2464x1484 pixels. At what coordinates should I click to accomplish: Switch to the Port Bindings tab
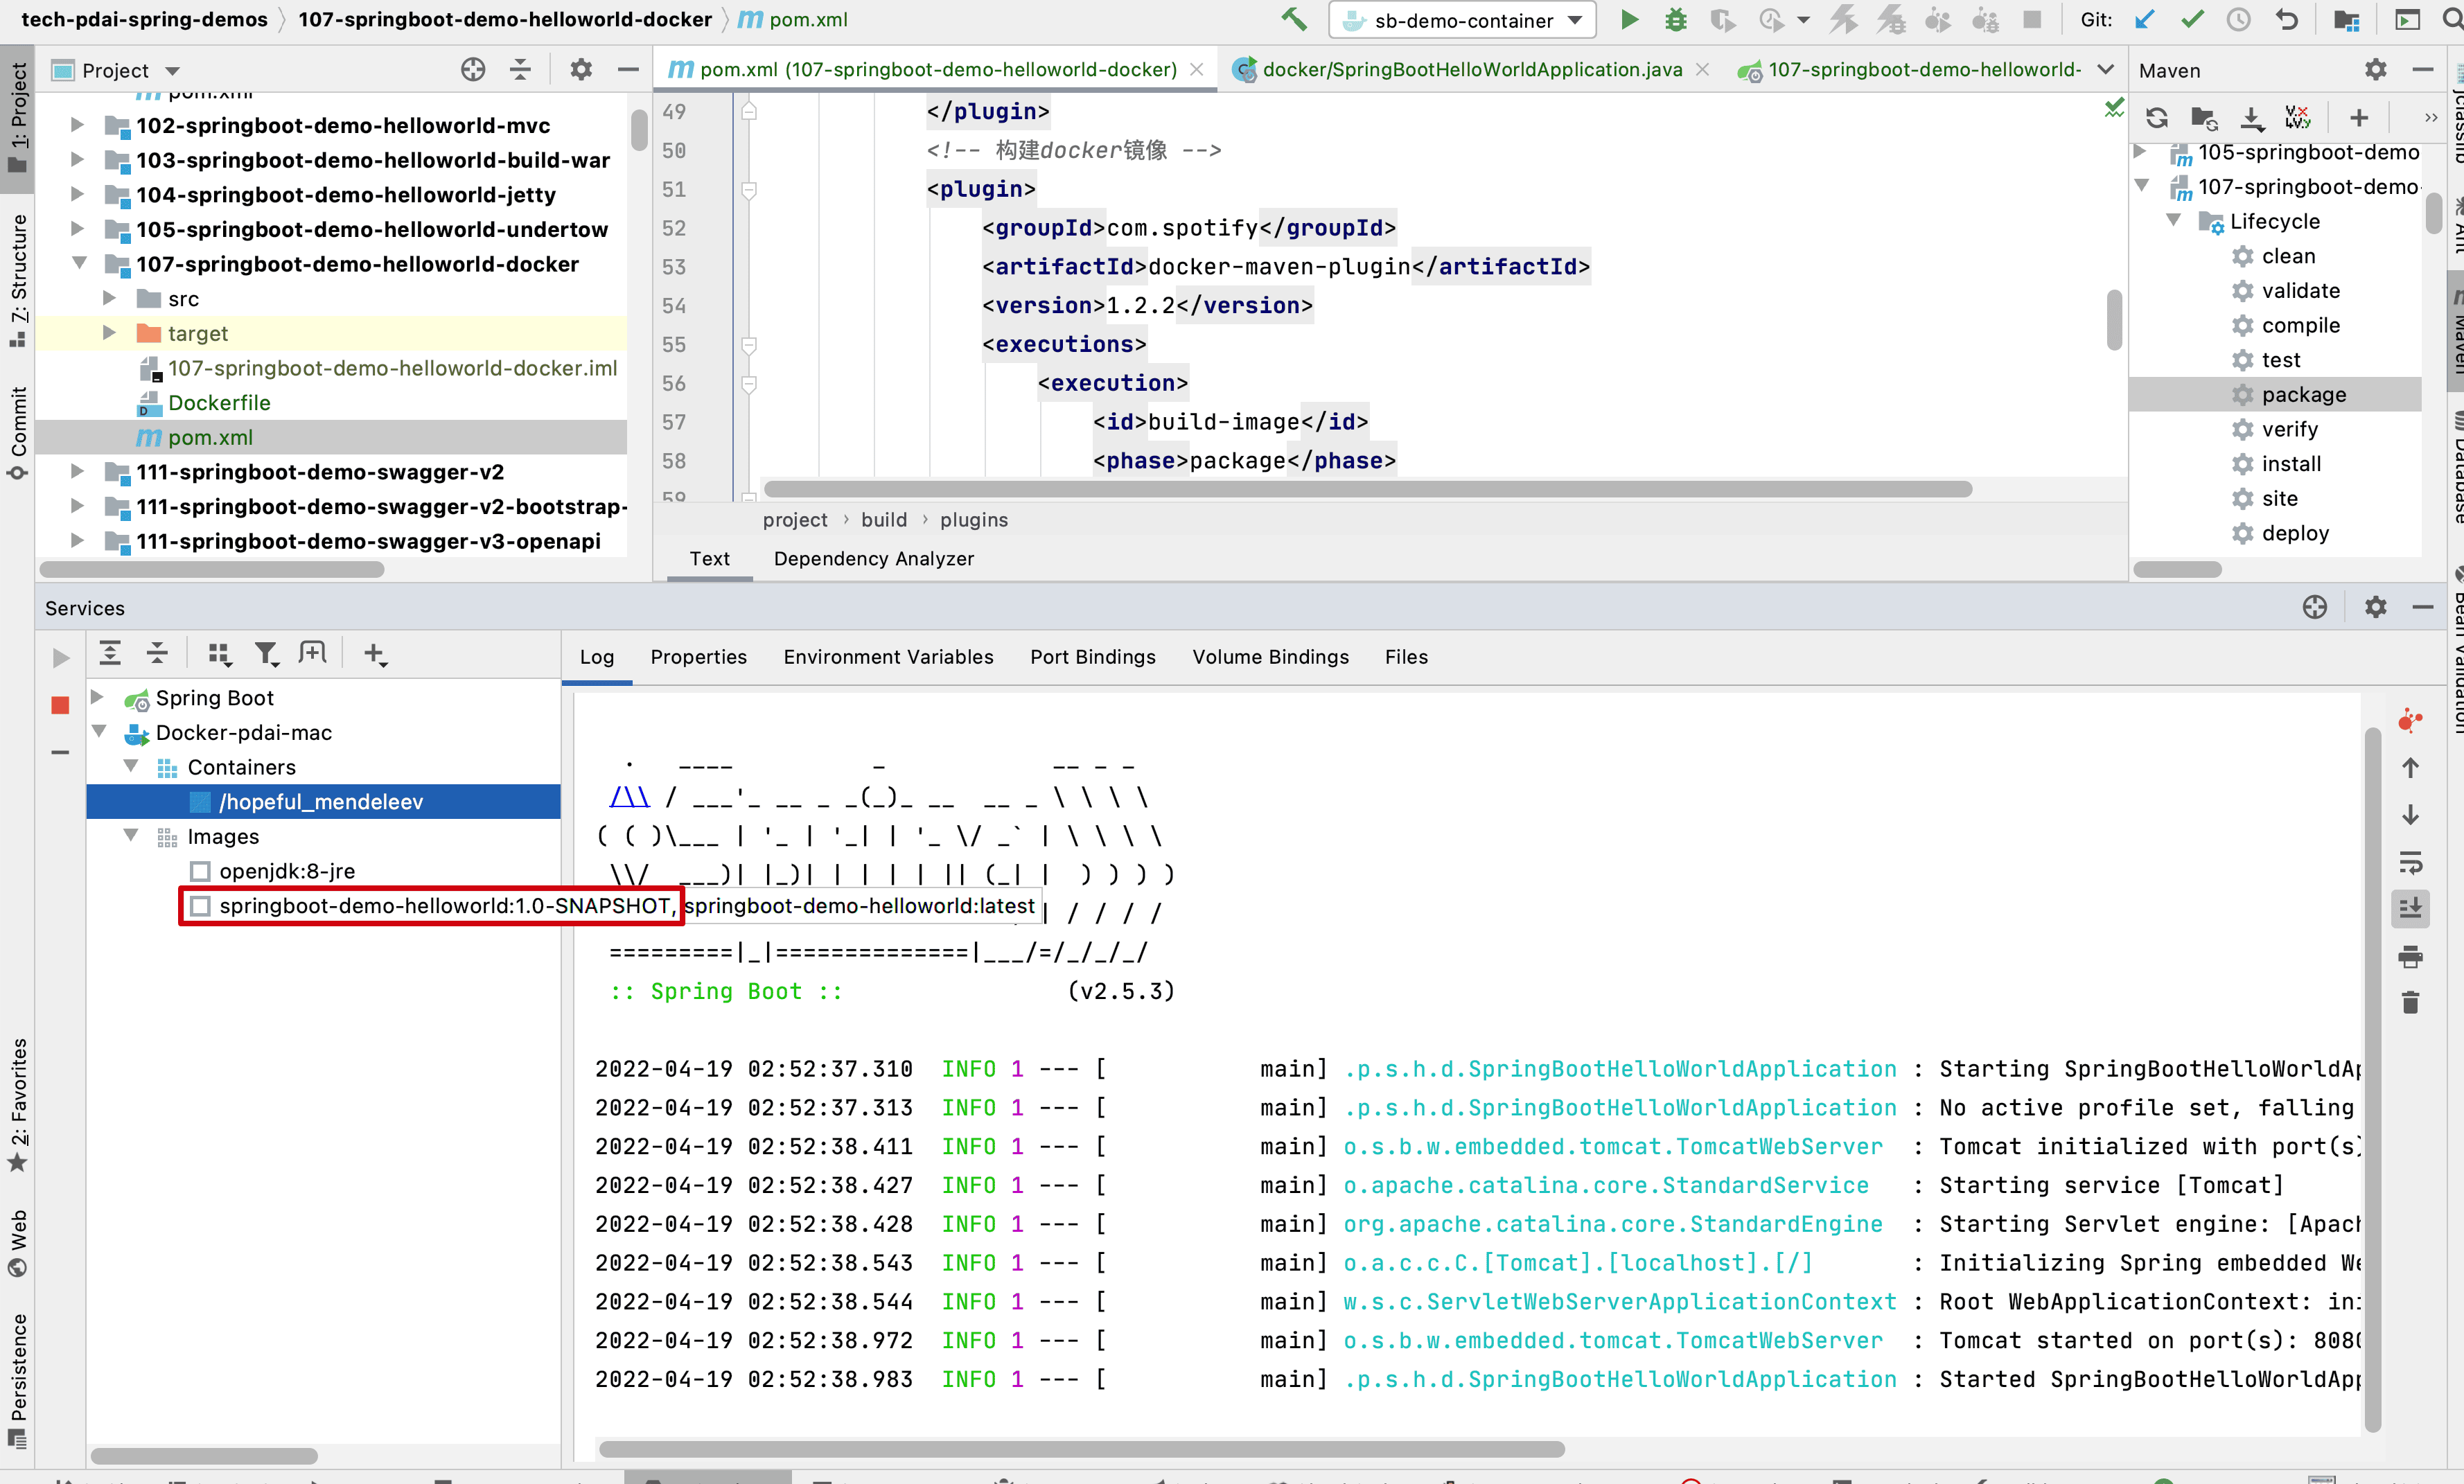(1091, 657)
